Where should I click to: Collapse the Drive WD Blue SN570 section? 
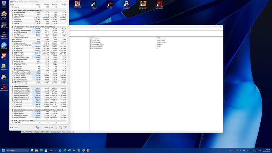12,11
